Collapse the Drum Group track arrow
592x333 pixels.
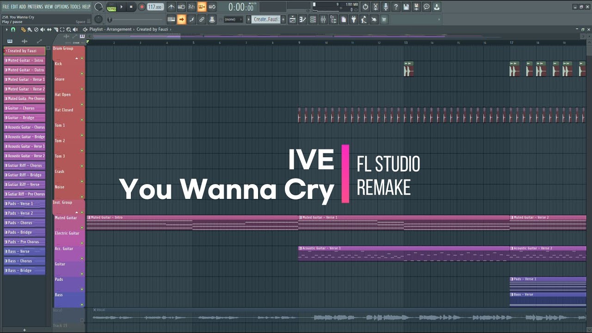click(77, 58)
